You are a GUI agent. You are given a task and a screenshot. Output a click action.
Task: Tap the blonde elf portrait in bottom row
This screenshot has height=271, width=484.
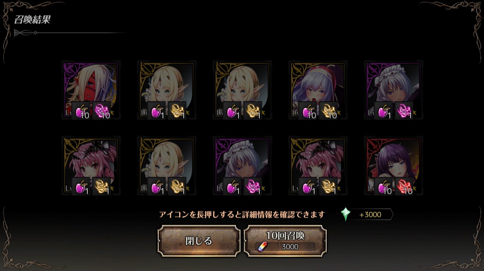(x=167, y=167)
